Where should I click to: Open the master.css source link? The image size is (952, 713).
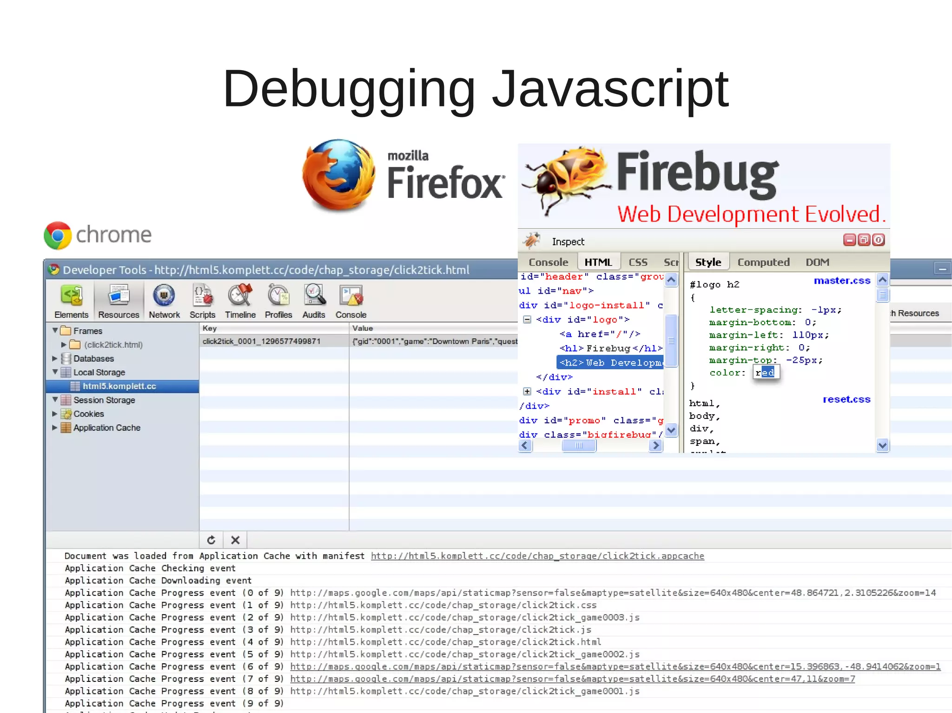pos(841,281)
